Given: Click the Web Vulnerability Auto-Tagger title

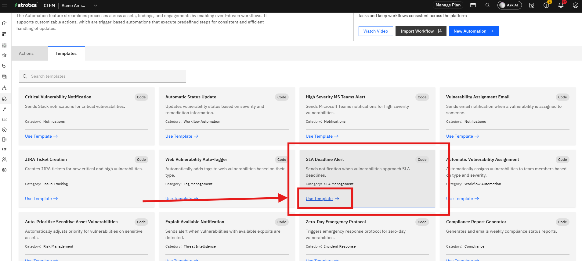Looking at the screenshot, I should click(196, 159).
